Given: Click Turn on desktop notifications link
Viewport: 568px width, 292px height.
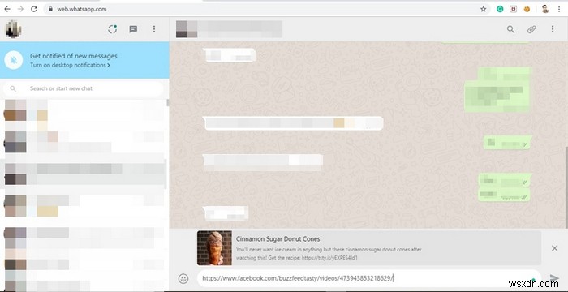Looking at the screenshot, I should pyautogui.click(x=70, y=65).
